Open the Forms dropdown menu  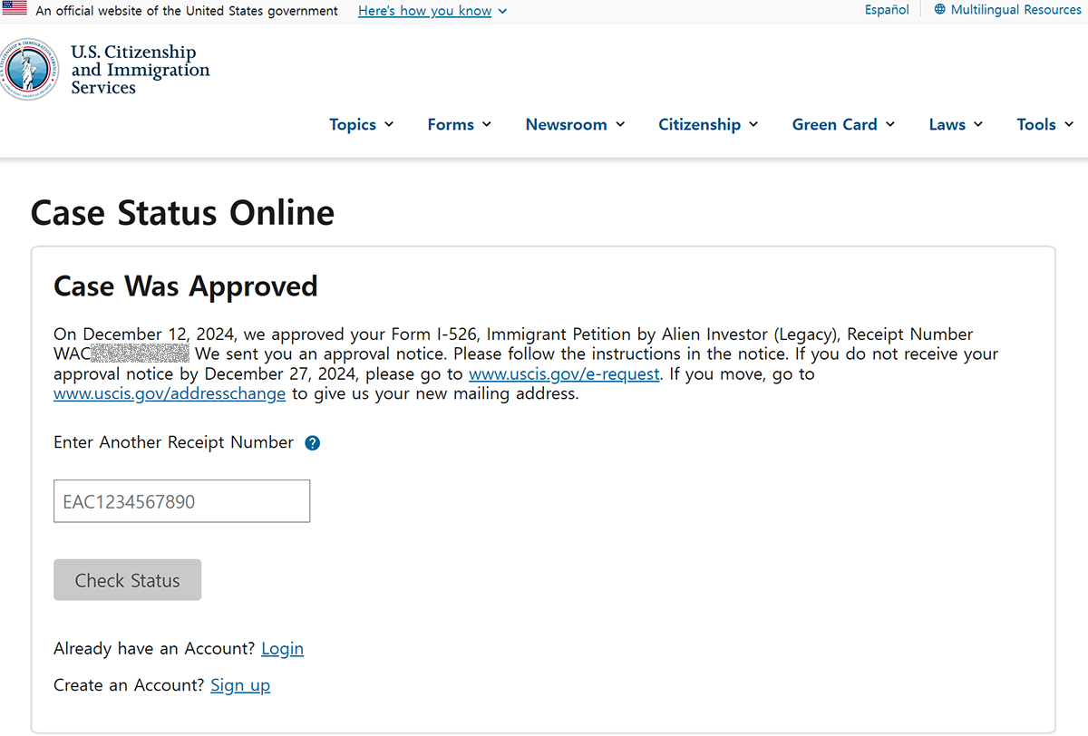(460, 125)
